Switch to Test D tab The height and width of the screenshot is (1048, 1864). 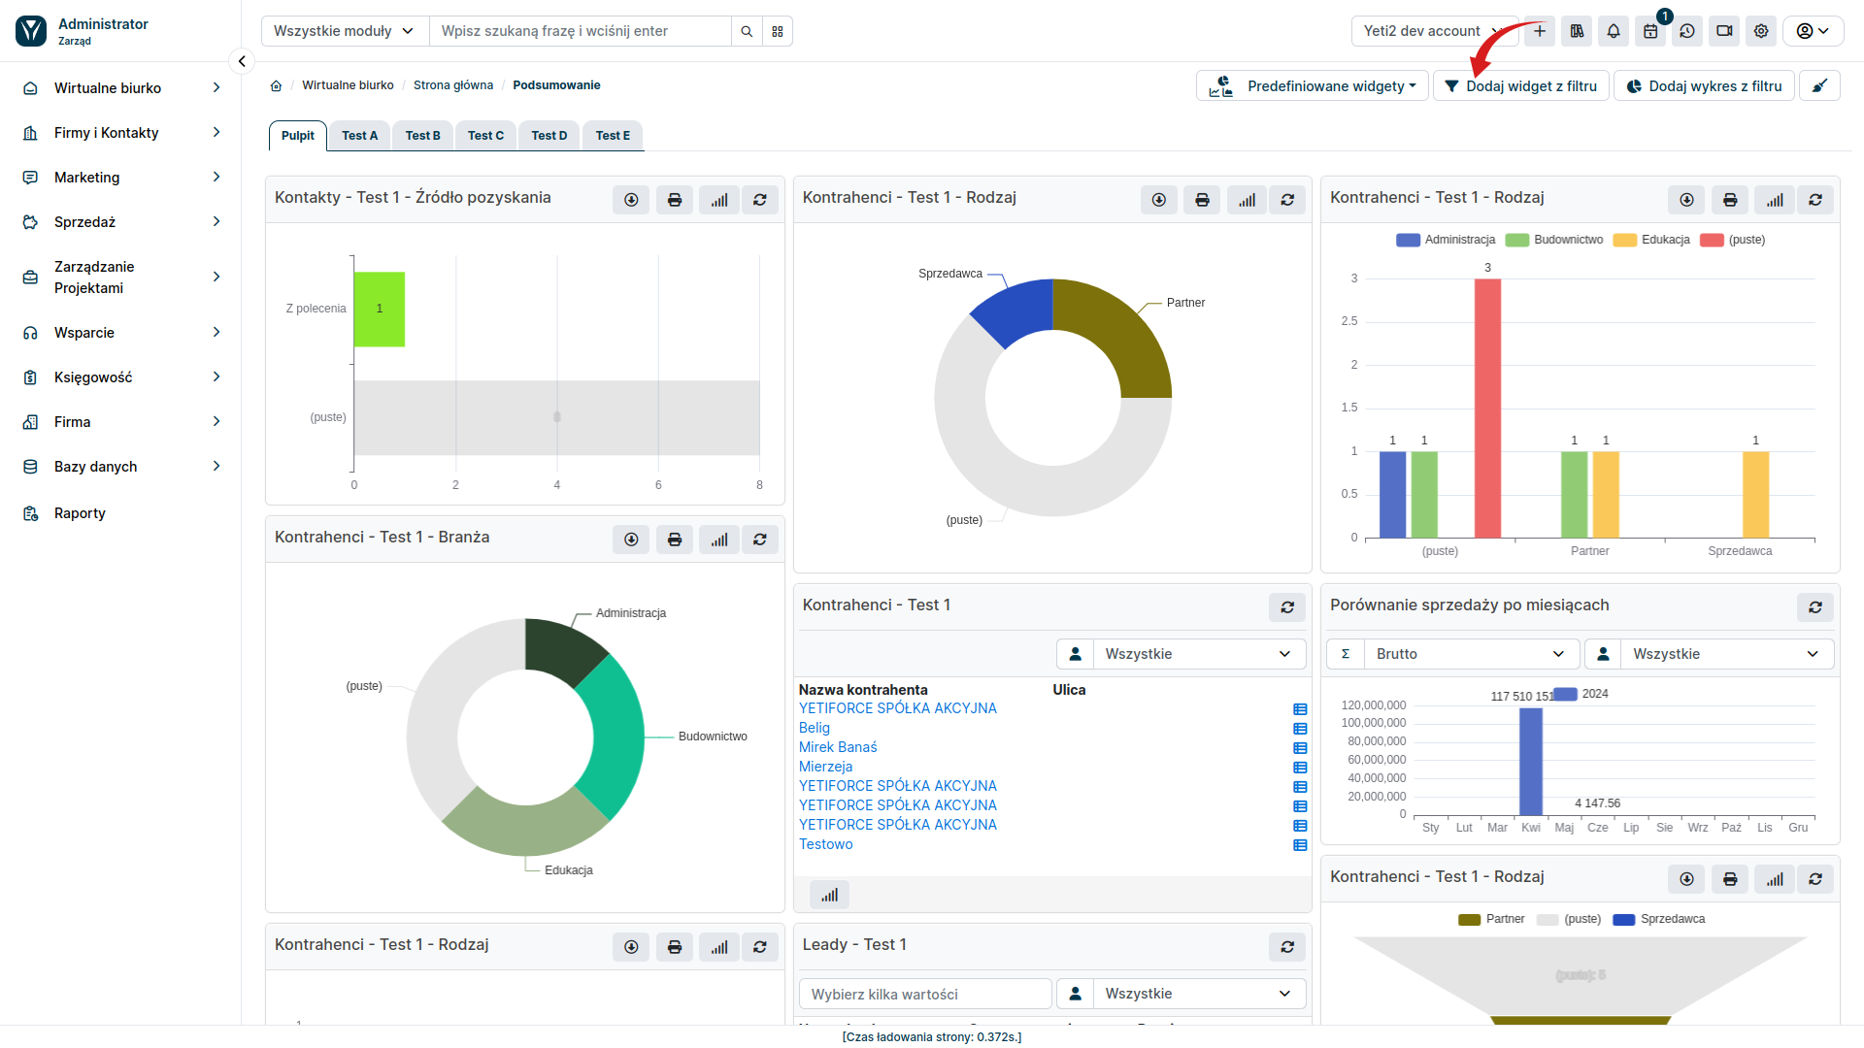pos(549,136)
